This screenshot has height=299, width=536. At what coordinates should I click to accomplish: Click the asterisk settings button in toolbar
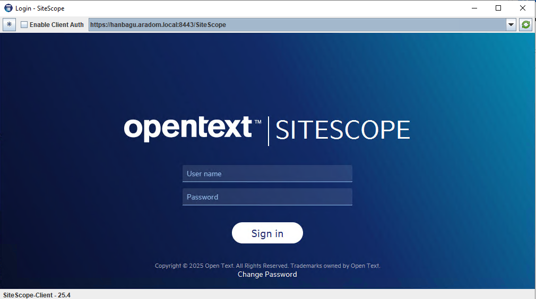click(x=9, y=24)
